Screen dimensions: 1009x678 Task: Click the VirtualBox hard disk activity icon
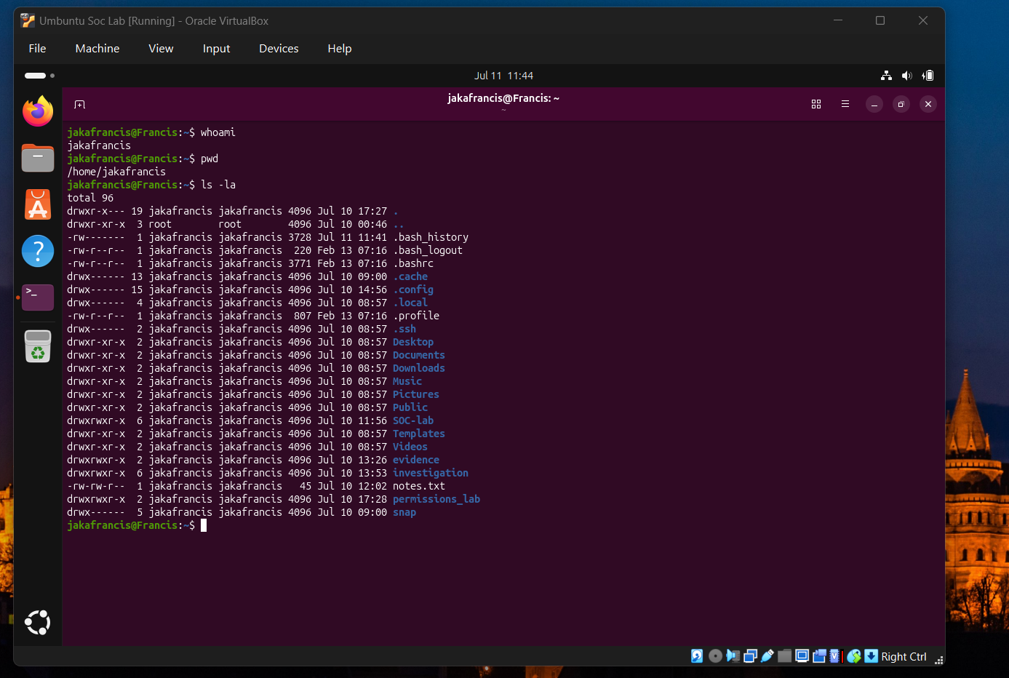pos(697,656)
